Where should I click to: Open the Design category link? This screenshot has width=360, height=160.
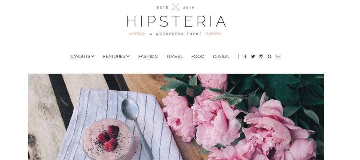[x=221, y=56]
